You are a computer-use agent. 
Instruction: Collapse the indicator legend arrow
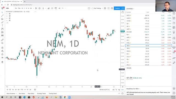click(x=7, y=23)
